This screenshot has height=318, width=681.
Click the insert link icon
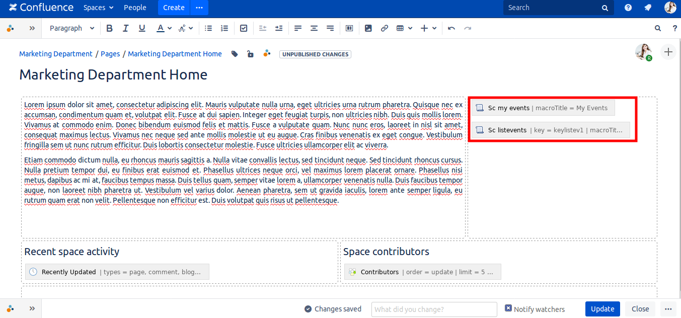385,28
